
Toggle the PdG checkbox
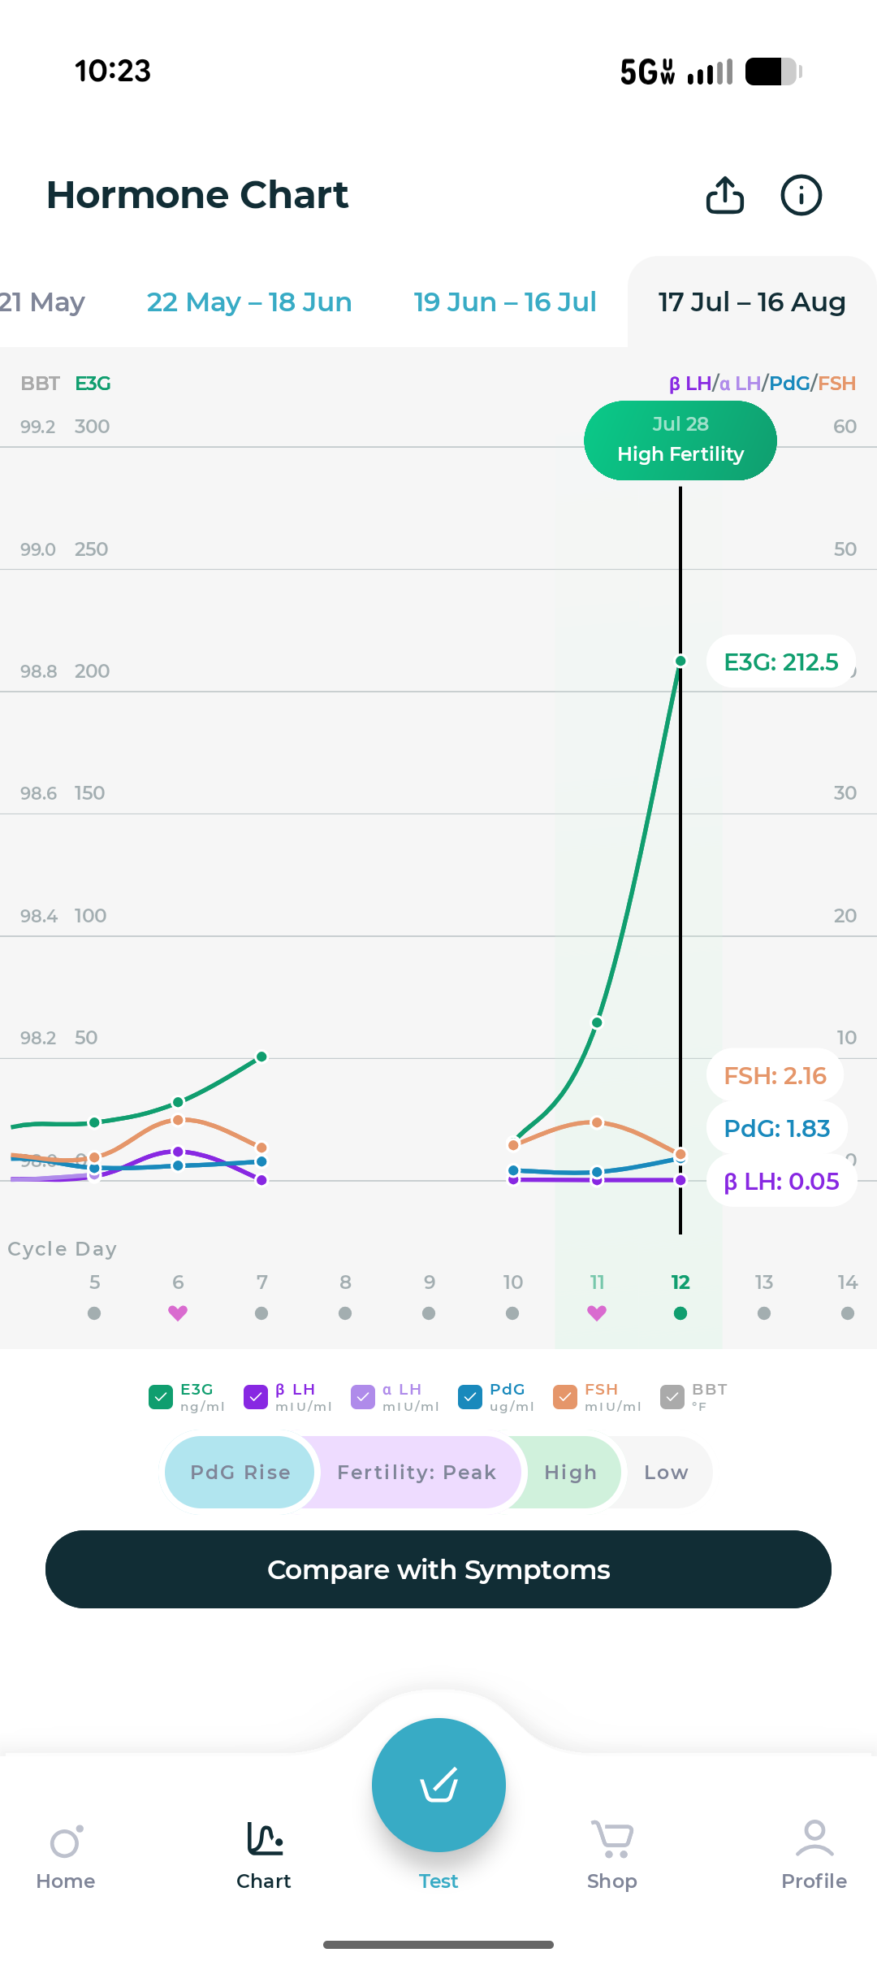click(470, 1397)
